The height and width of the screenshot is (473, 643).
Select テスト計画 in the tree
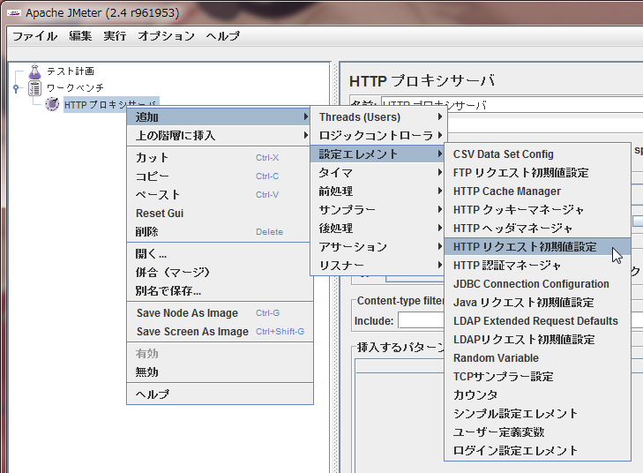71,71
